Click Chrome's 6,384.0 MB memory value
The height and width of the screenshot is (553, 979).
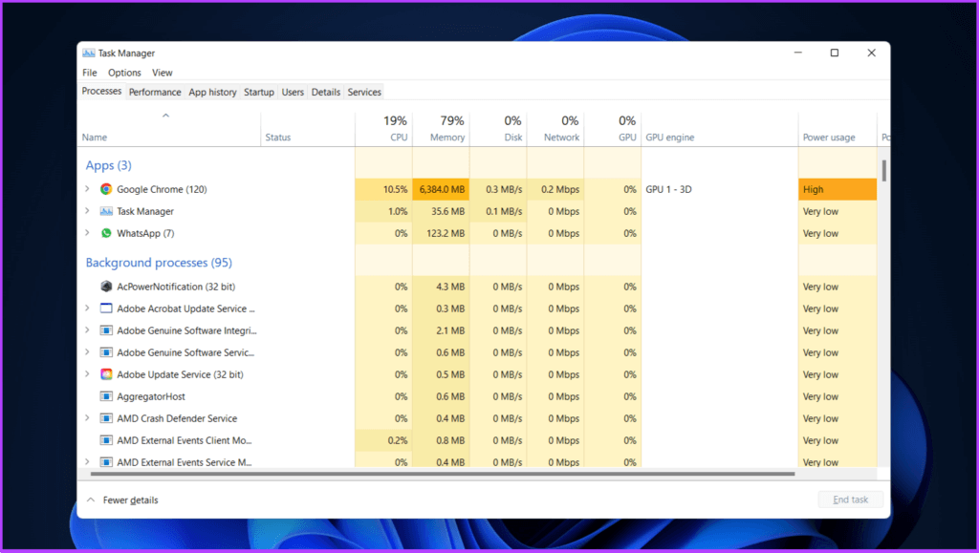[x=441, y=189]
